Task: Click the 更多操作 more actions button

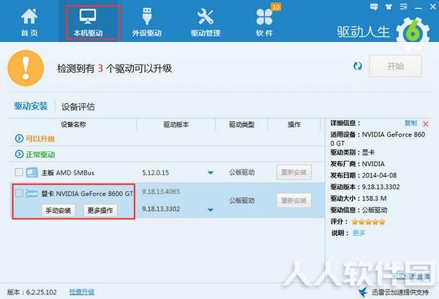Action: tap(100, 211)
